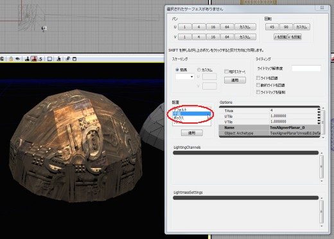Pan V by 64
334x239 pixels.
pos(227,37)
